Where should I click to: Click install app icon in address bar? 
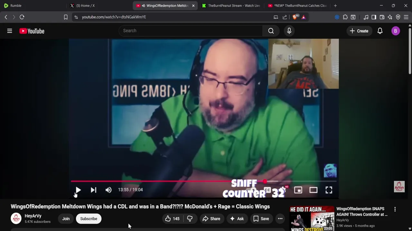tap(276, 17)
